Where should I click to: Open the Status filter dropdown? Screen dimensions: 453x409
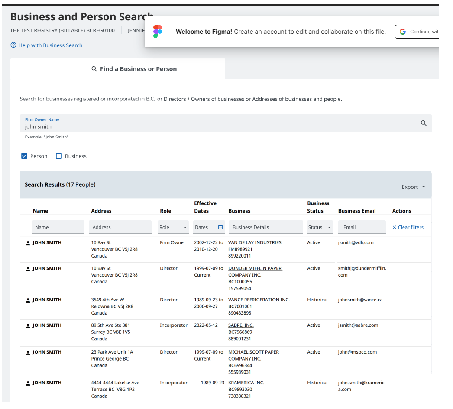320,227
